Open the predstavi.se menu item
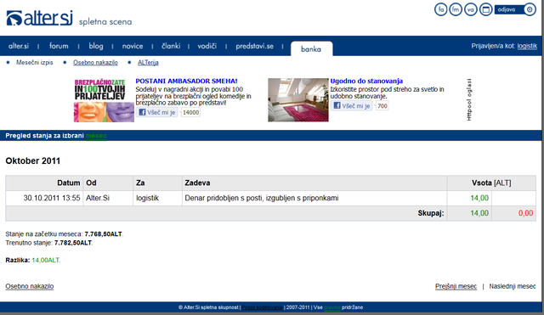 click(x=255, y=46)
